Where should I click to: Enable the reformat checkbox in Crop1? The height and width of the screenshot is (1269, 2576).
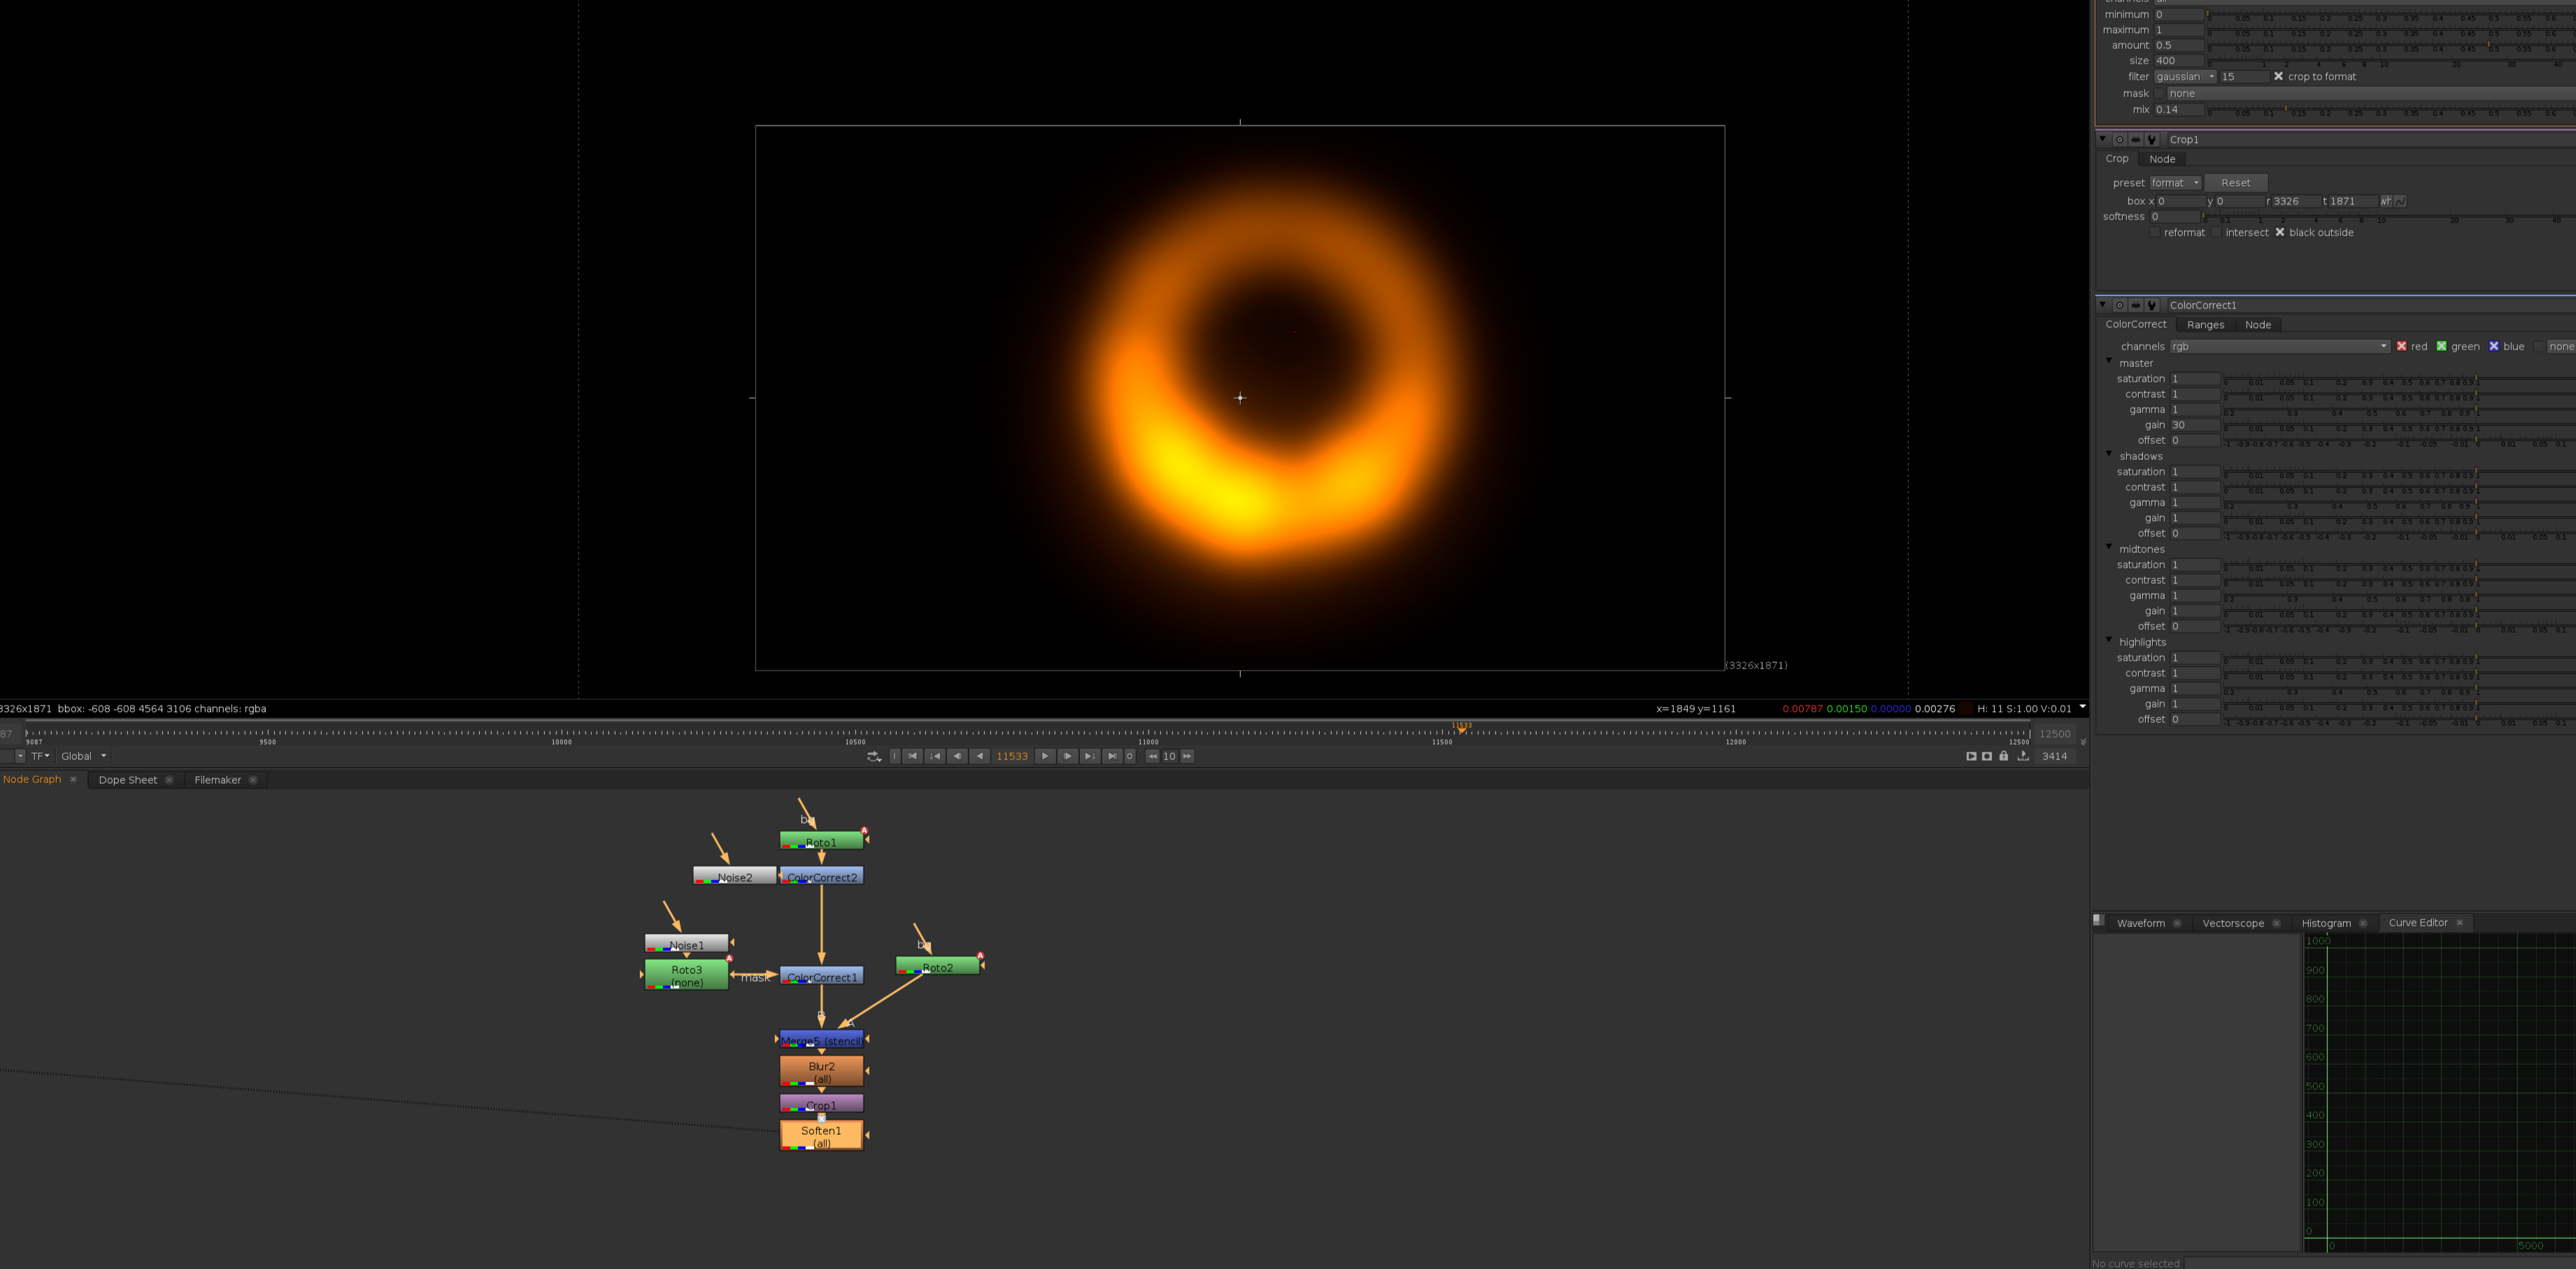(2156, 232)
